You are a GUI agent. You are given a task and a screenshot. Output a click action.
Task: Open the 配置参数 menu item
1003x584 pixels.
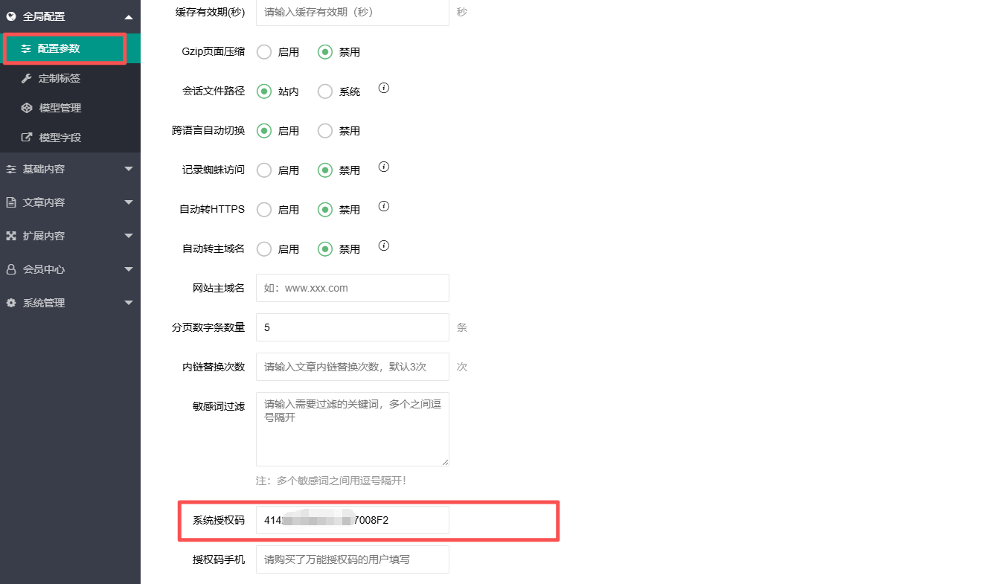pyautogui.click(x=59, y=48)
